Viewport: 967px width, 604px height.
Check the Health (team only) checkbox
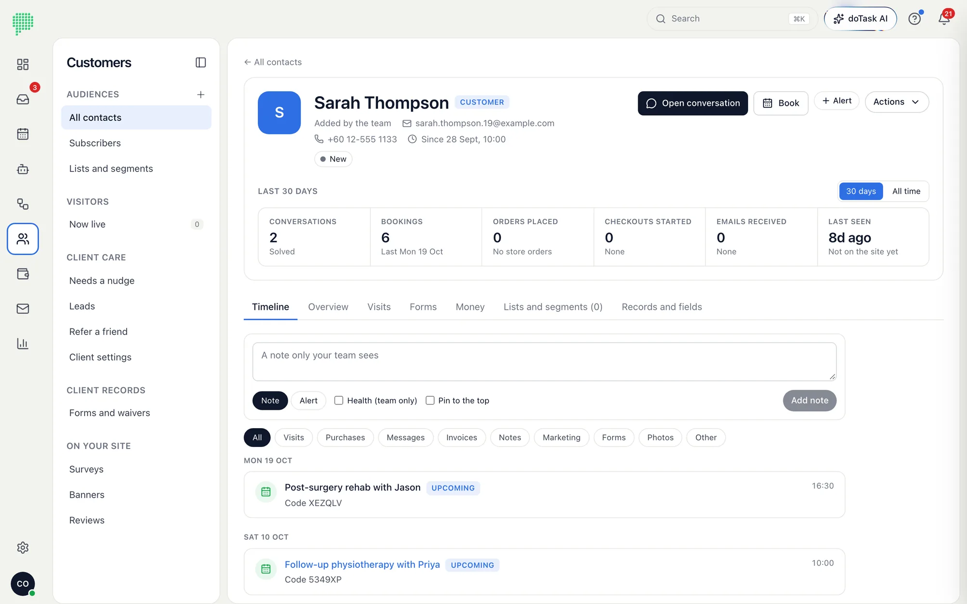pos(339,401)
